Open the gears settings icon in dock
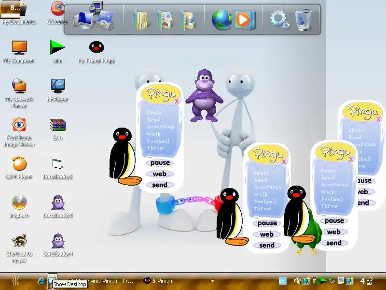Viewport: 386px width, 290px height. 280,20
